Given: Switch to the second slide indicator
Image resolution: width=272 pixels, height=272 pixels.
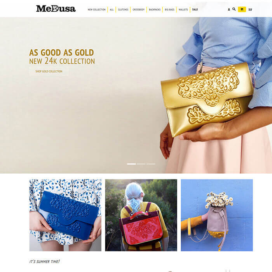Looking at the screenshot, I should coord(141,164).
